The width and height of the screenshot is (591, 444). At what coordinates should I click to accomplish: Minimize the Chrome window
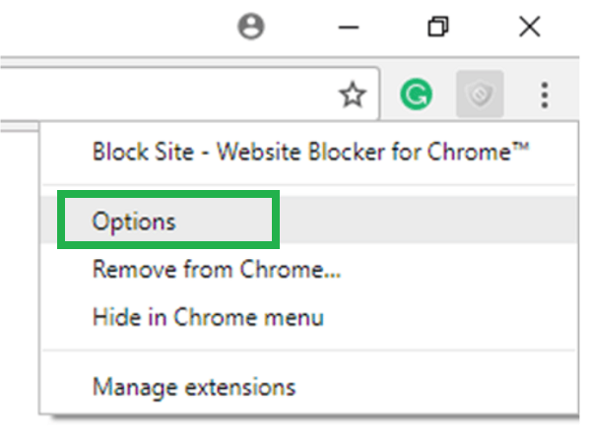(x=349, y=28)
